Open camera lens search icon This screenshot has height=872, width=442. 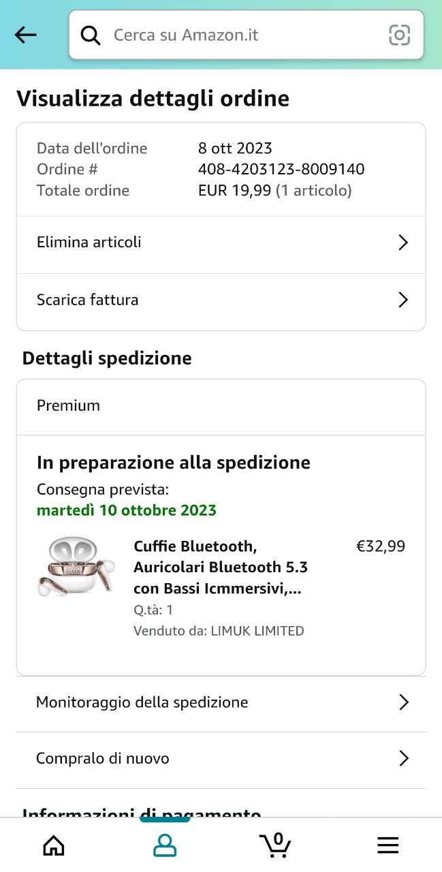click(399, 35)
